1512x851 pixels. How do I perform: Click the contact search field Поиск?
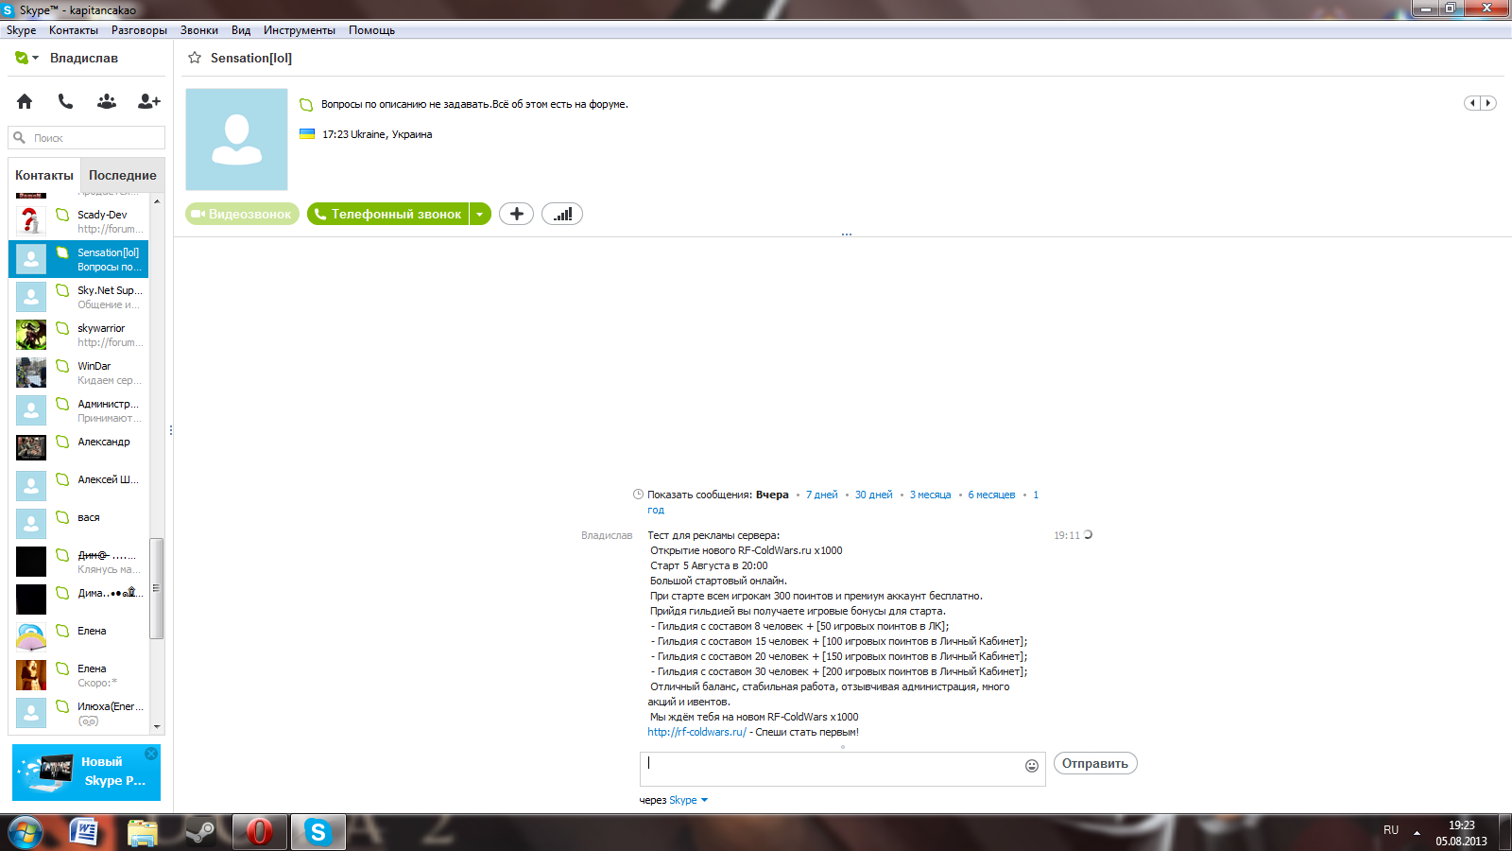(x=87, y=138)
